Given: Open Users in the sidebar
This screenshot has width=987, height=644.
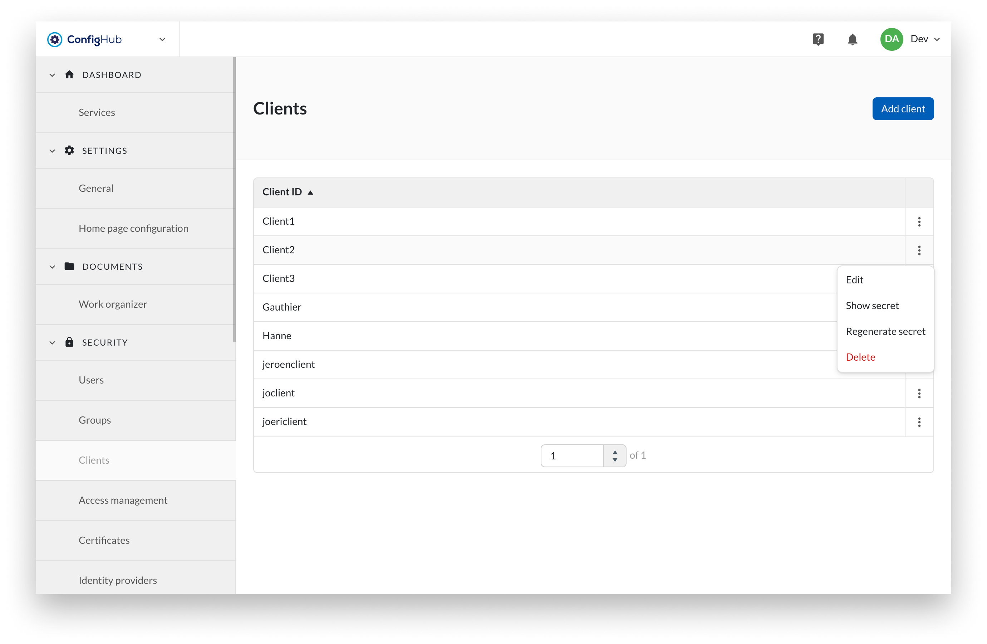Looking at the screenshot, I should coord(135,380).
